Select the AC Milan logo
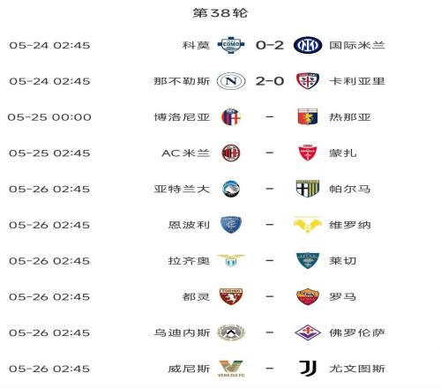This screenshot has width=441, height=388. point(231,153)
